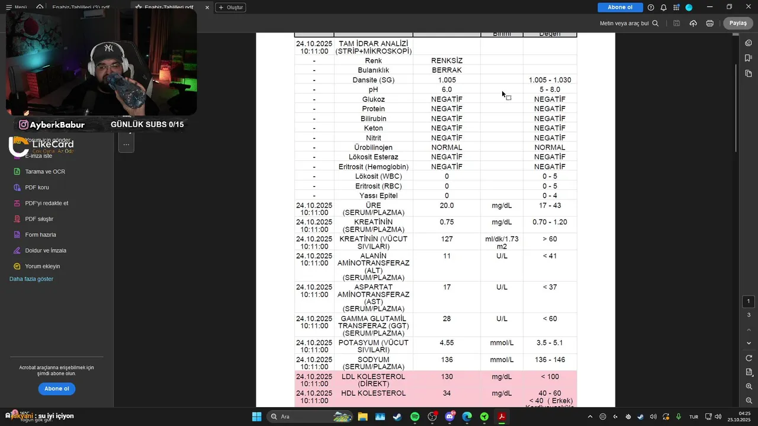The width and height of the screenshot is (758, 426).
Task: Click the LDL result value 130
Action: coord(447,377)
